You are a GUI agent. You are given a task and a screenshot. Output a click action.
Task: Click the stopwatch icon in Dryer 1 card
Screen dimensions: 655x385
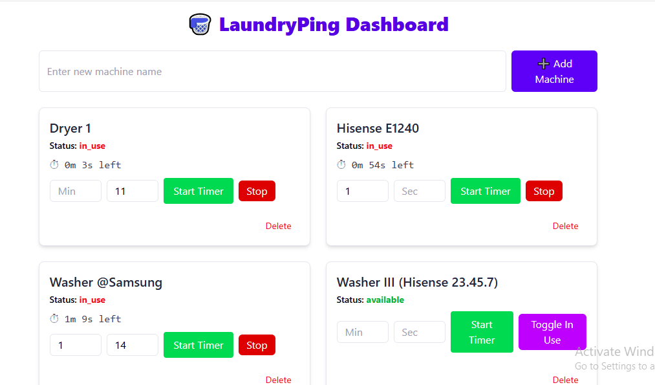coord(54,164)
